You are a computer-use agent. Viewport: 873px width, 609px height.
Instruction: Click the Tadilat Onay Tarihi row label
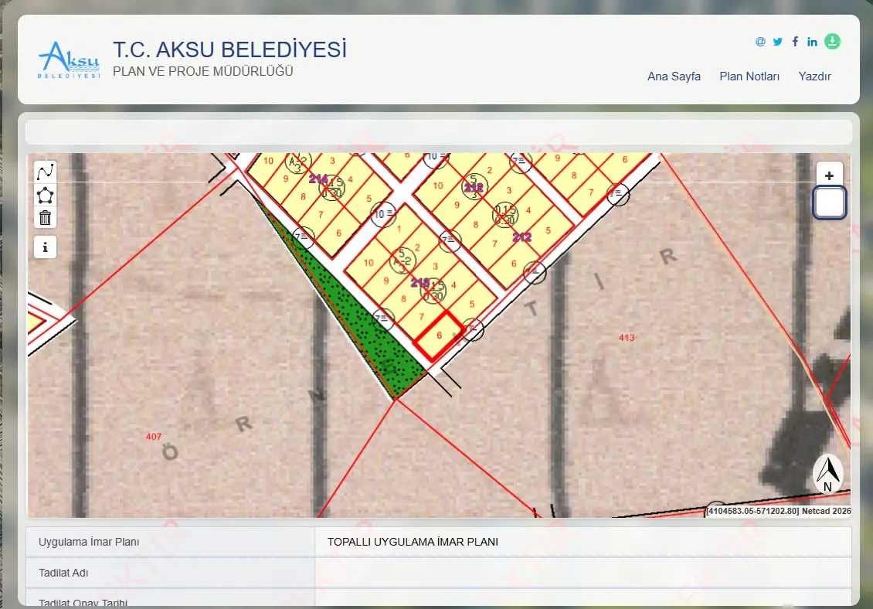pos(83,602)
